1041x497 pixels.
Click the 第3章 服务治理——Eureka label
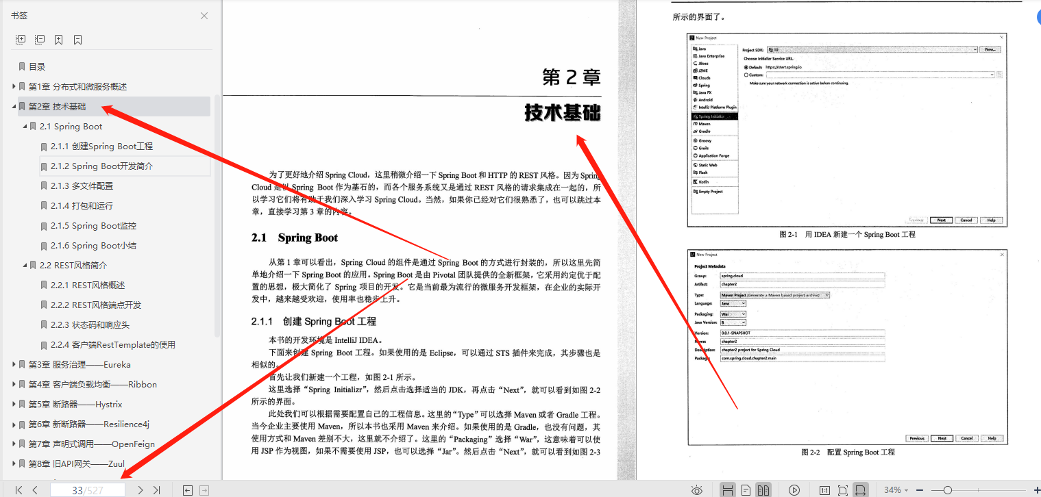pos(79,364)
